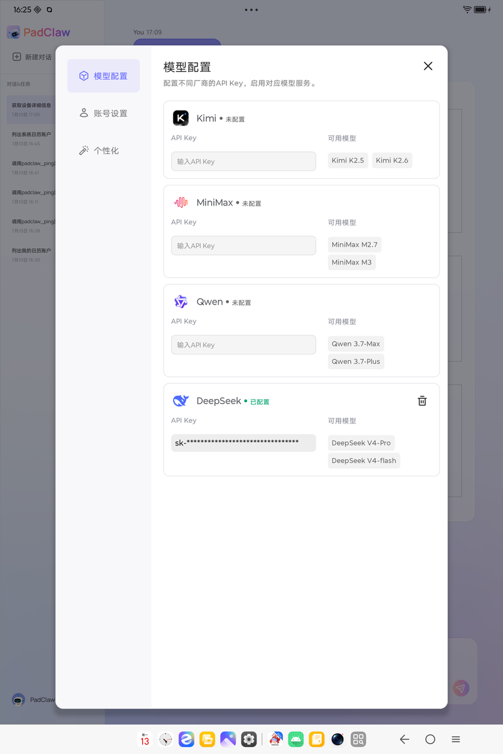Open the Calendar app in dock
Image resolution: width=503 pixels, height=754 pixels.
(x=145, y=740)
